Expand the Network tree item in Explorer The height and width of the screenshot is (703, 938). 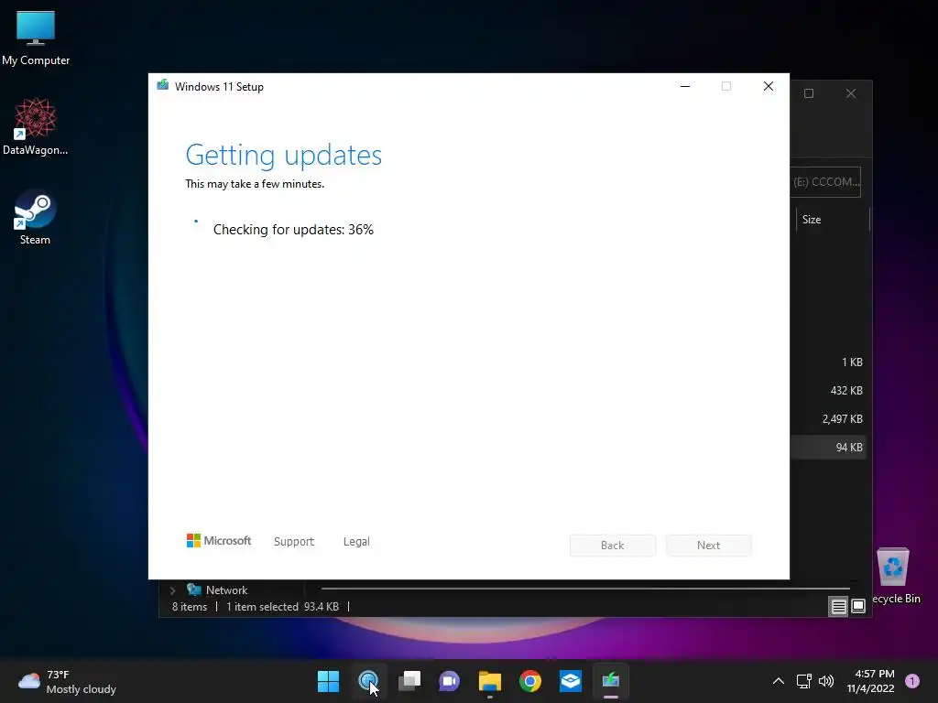pos(172,590)
